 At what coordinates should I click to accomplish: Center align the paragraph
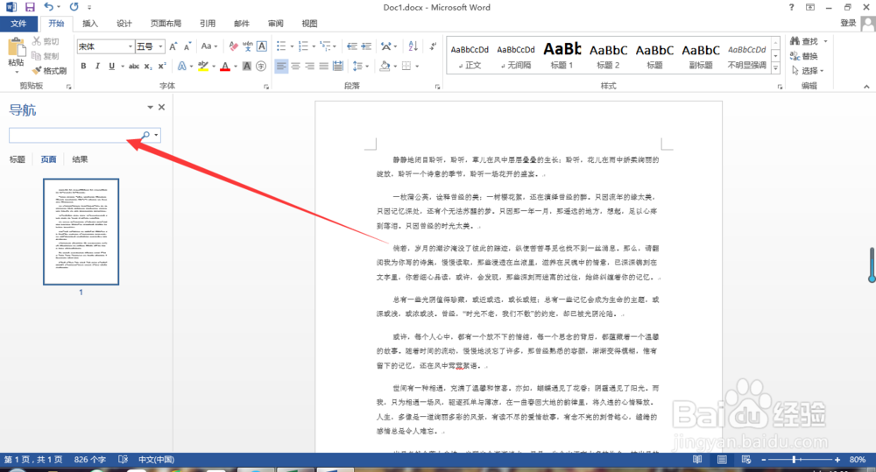tap(295, 66)
